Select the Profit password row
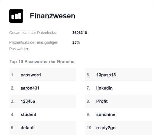 (118, 101)
